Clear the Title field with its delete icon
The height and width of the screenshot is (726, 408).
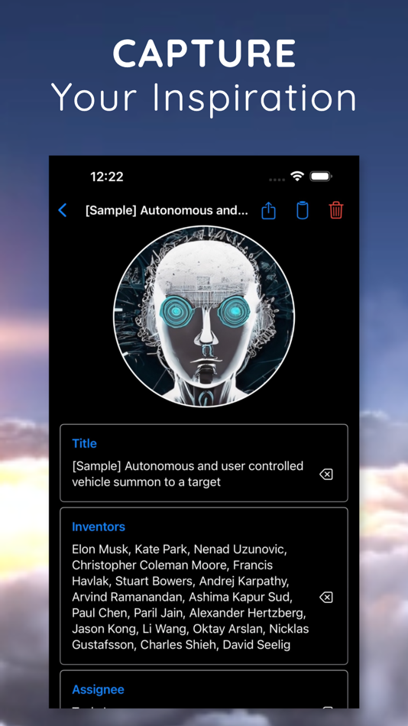coord(326,474)
